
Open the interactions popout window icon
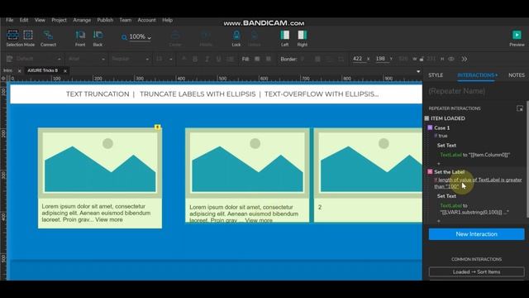point(520,108)
